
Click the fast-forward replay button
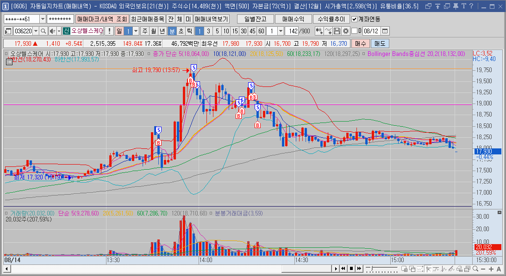pos(359,269)
